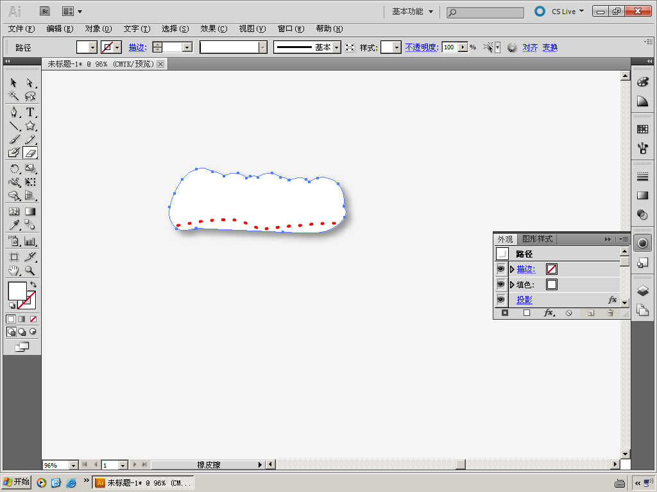The image size is (657, 492).
Task: Toggle visibility of 填色 fill attribute
Action: 500,284
